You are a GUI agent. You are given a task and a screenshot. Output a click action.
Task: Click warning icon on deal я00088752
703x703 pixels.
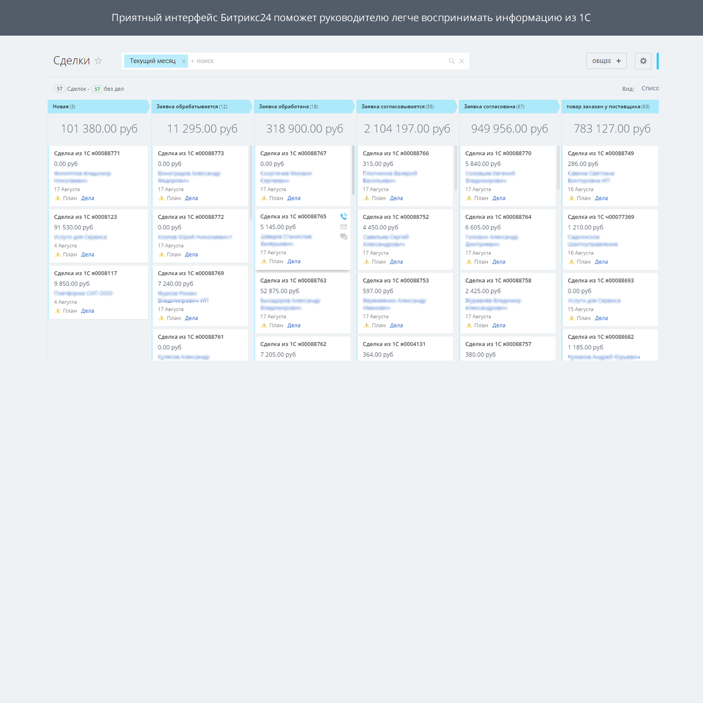click(x=367, y=262)
